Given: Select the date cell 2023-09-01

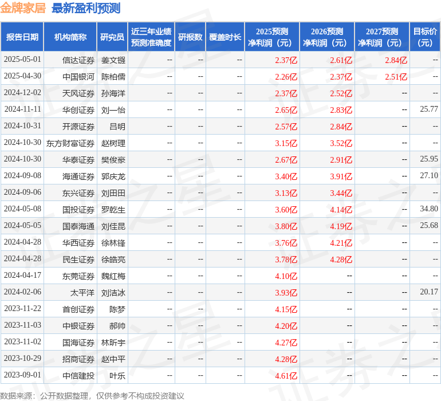Looking at the screenshot, I should tap(22, 375).
